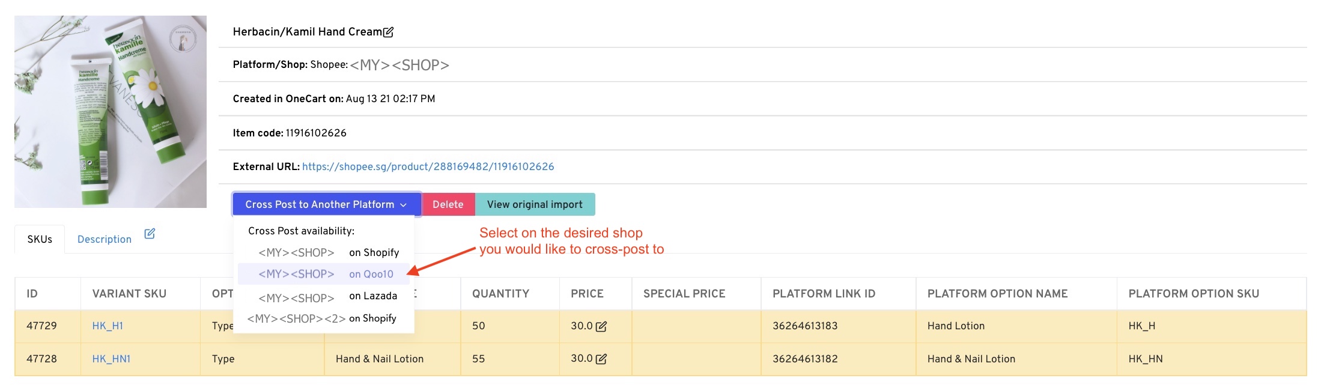Click the VARIANT SKU column header
The width and height of the screenshot is (1324, 387).
tap(129, 293)
